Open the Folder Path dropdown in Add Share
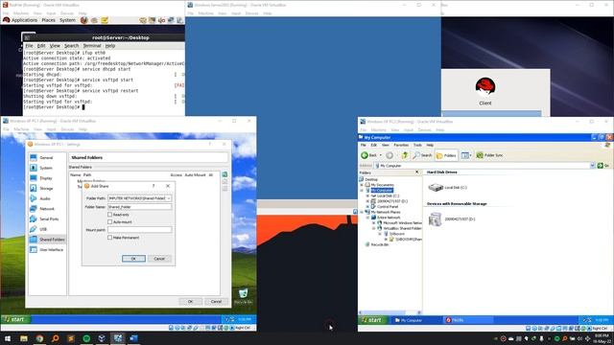Screen dimensions: 614x345 (x=169, y=198)
